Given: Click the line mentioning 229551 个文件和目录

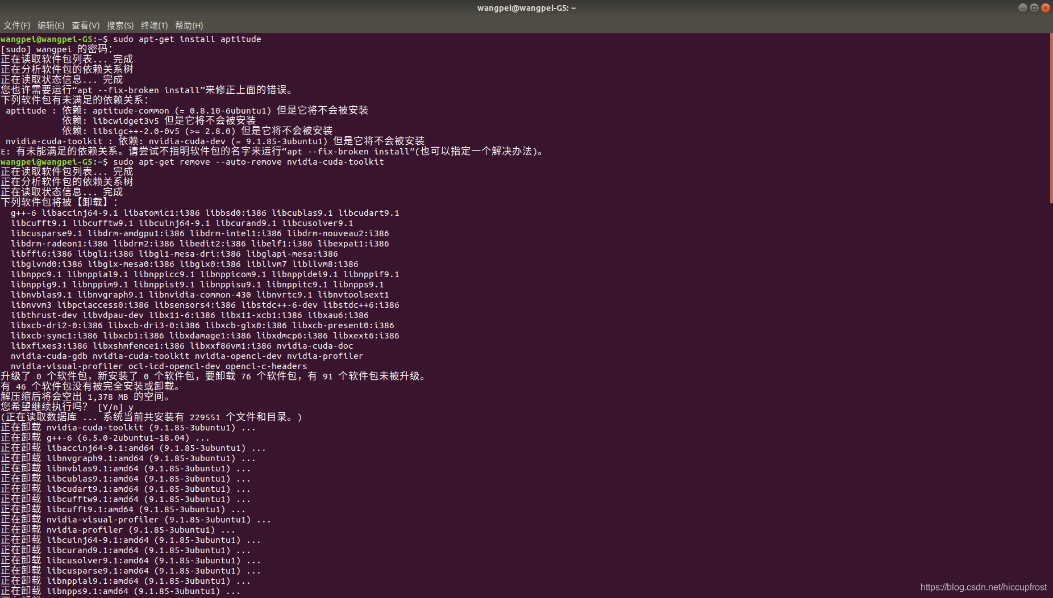Looking at the screenshot, I should [152, 417].
